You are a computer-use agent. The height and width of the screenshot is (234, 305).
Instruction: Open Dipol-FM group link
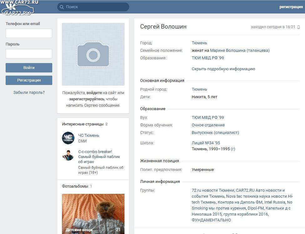coord(255,208)
